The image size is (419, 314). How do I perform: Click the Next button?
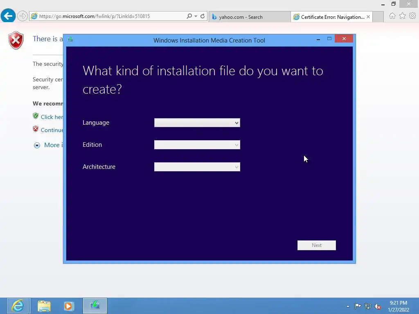point(316,245)
